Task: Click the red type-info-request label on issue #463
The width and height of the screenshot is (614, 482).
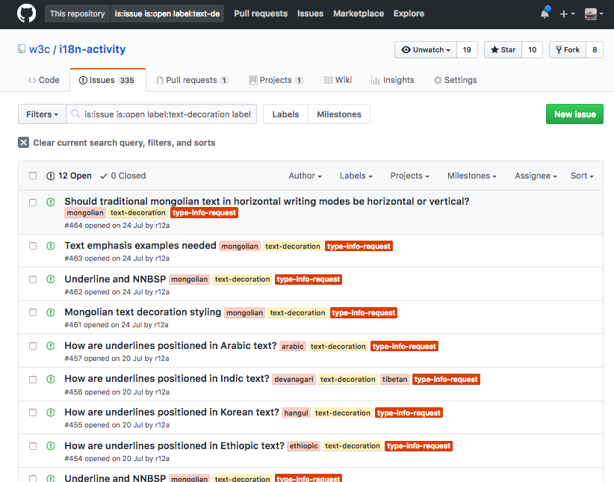Action: point(359,246)
